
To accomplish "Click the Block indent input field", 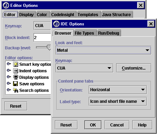I will click(x=43, y=37).
